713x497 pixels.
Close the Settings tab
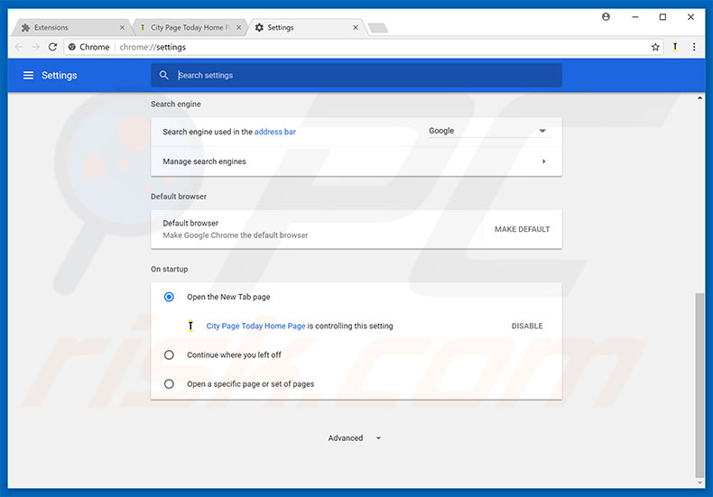point(356,28)
